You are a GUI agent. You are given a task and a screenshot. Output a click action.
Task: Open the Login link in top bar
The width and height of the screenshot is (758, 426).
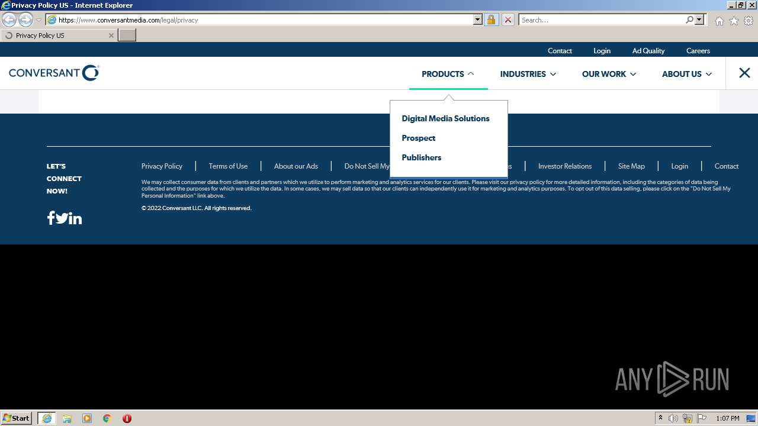(602, 50)
